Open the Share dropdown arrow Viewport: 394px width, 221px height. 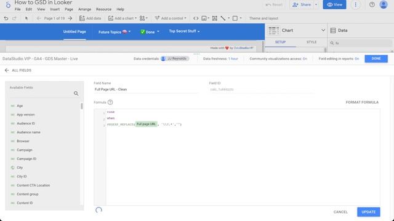(316, 4)
